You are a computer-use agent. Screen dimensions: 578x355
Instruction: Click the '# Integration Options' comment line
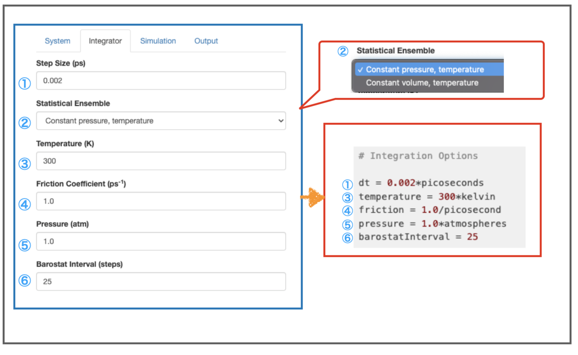coord(418,156)
